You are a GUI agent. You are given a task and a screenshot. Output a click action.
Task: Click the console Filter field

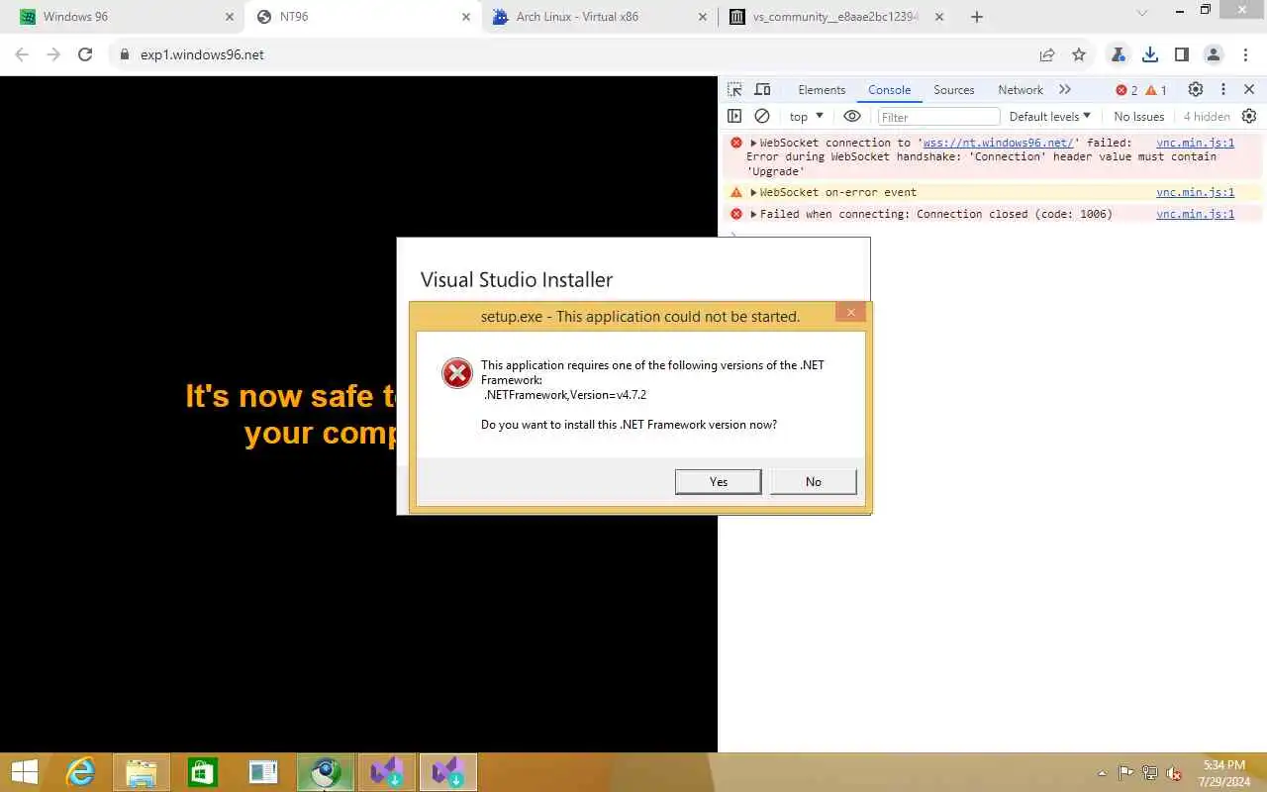(x=937, y=117)
